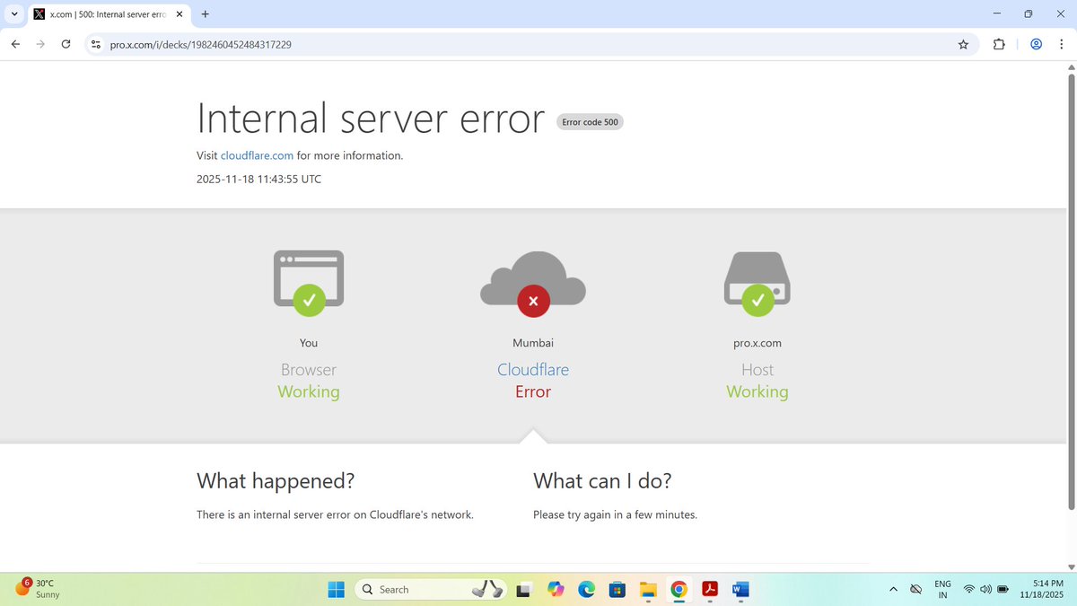Click the taskbar Search box
This screenshot has height=606, width=1077.
pos(432,589)
